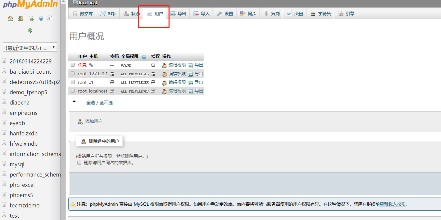Click the database icon beside 20180314224229

pyautogui.click(x=4, y=61)
